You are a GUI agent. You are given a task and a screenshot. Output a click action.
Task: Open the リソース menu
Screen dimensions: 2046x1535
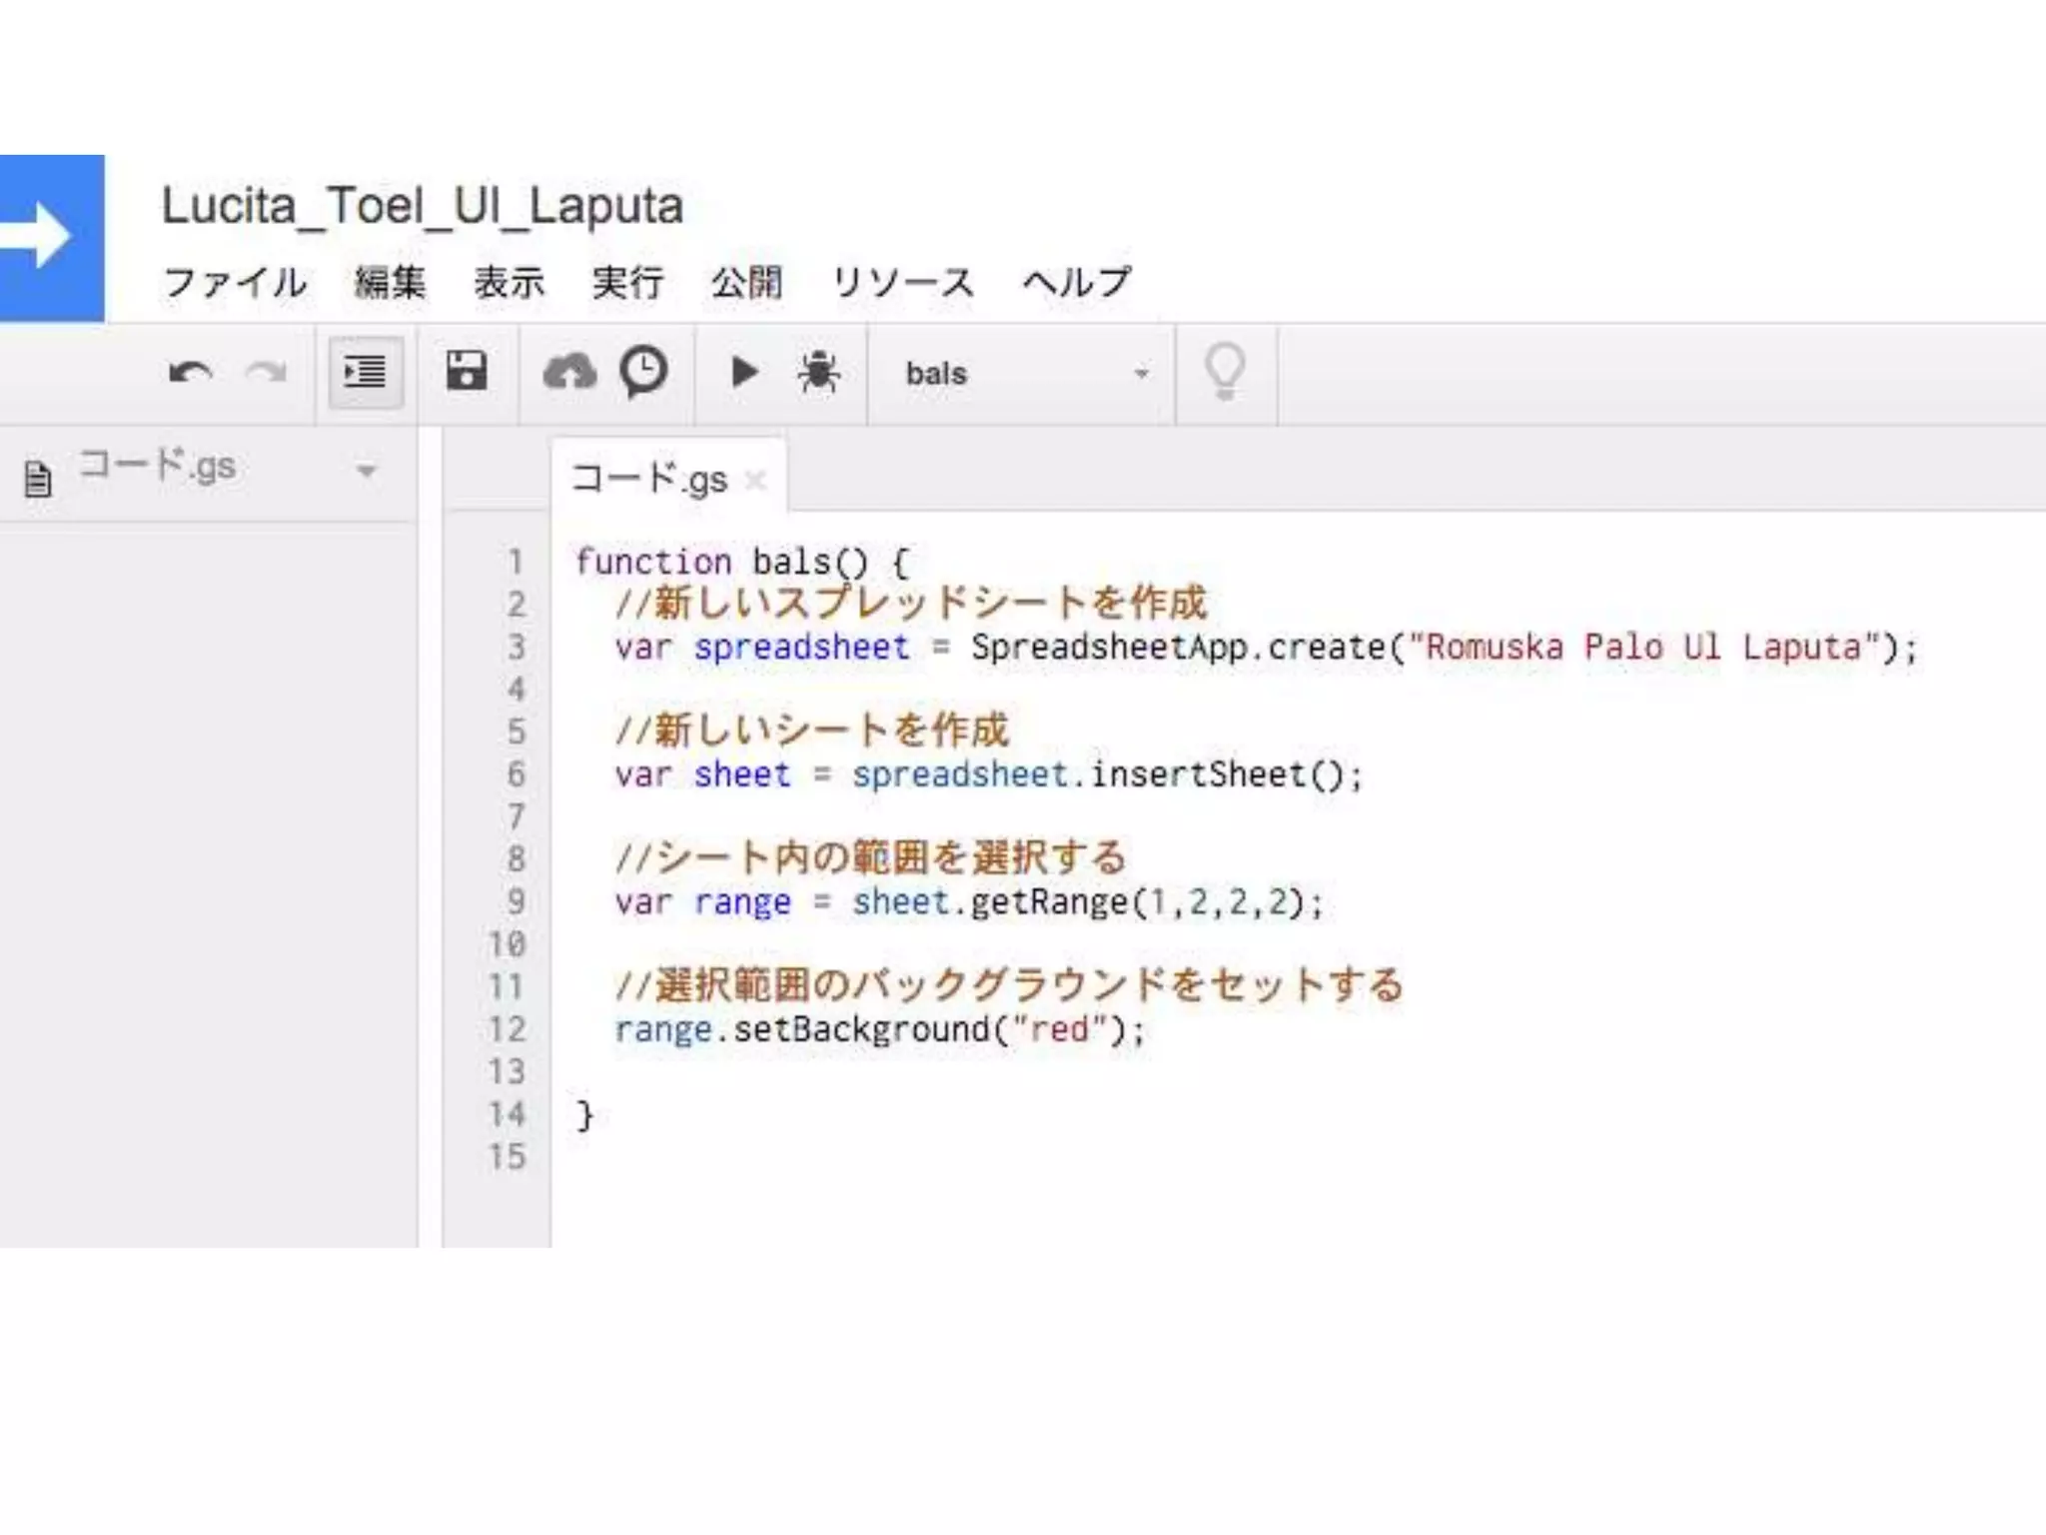click(x=902, y=283)
